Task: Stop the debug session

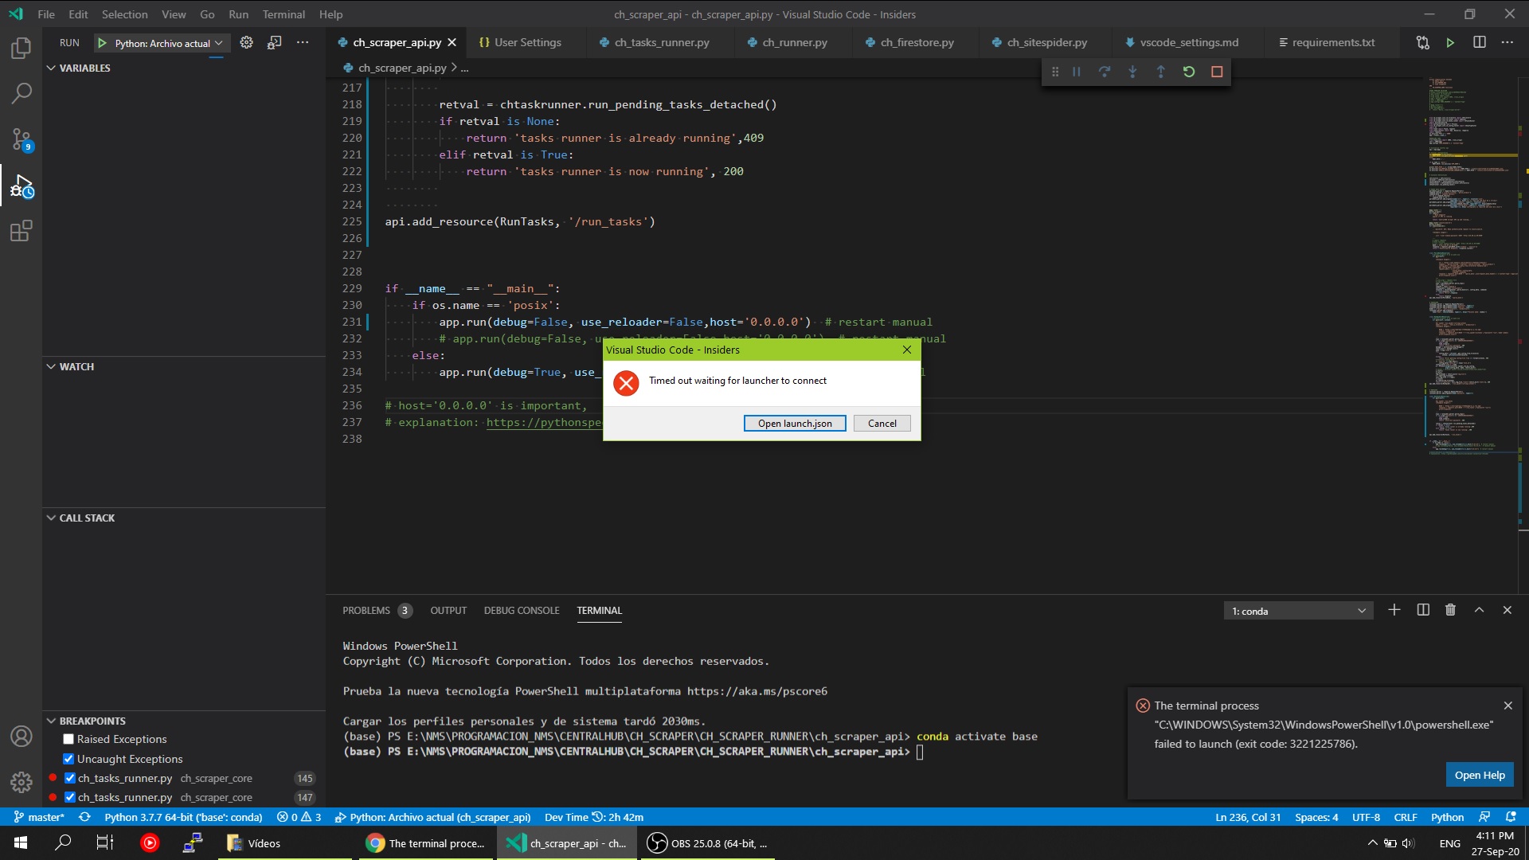Action: pyautogui.click(x=1217, y=71)
